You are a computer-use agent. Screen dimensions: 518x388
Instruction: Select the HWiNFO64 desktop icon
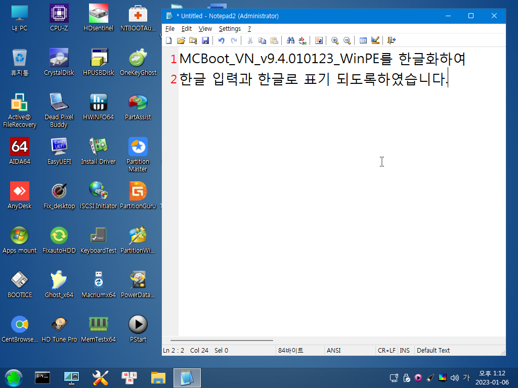click(x=99, y=106)
